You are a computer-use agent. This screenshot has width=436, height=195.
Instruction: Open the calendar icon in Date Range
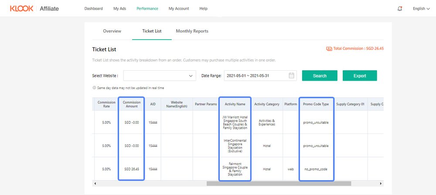(x=291, y=75)
